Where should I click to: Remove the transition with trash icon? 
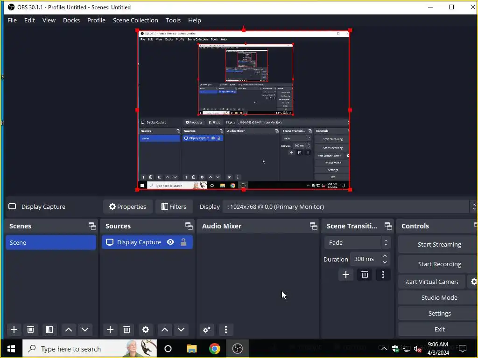[365, 275]
